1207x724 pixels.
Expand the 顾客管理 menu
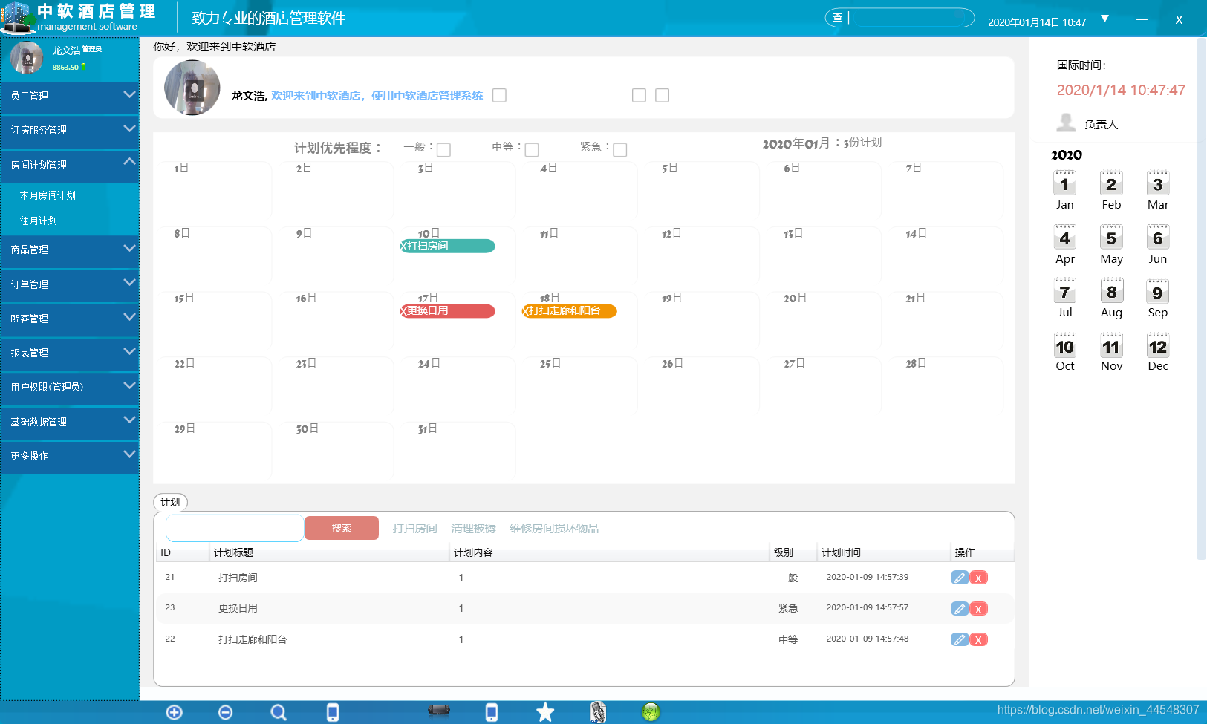point(70,319)
